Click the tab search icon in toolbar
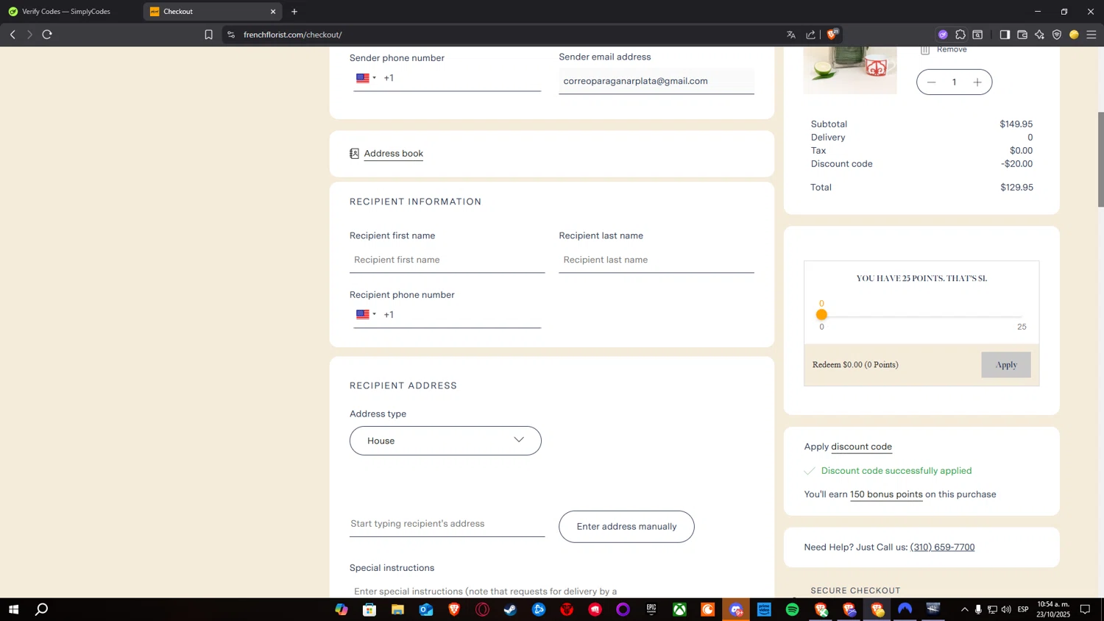Image resolution: width=1104 pixels, height=621 pixels. click(978, 35)
